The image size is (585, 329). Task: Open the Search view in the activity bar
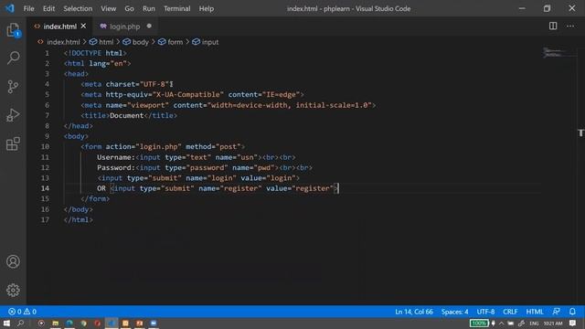[x=13, y=58]
